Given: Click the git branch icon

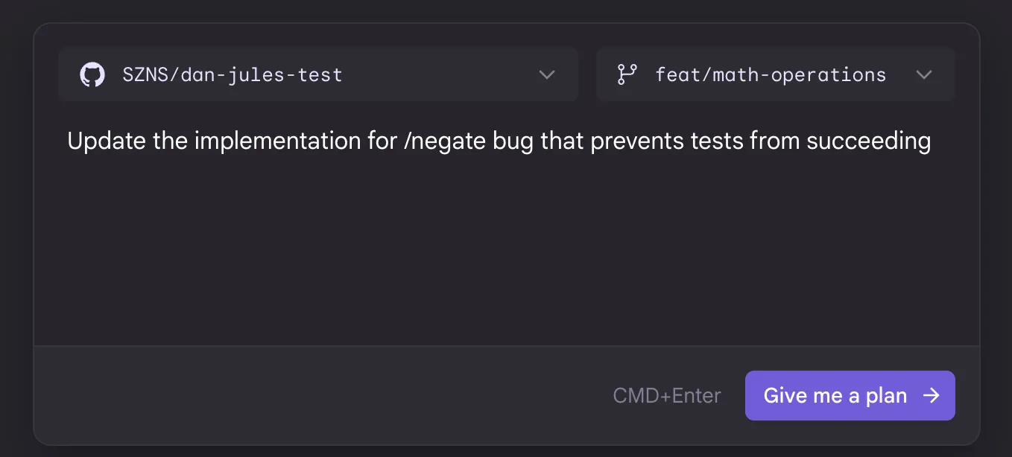Looking at the screenshot, I should (627, 74).
